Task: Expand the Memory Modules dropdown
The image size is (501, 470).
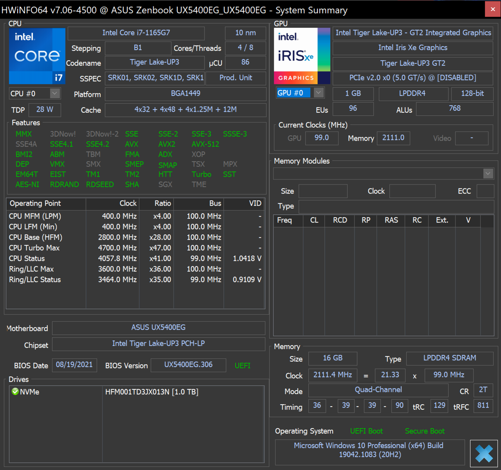Action: (x=488, y=174)
